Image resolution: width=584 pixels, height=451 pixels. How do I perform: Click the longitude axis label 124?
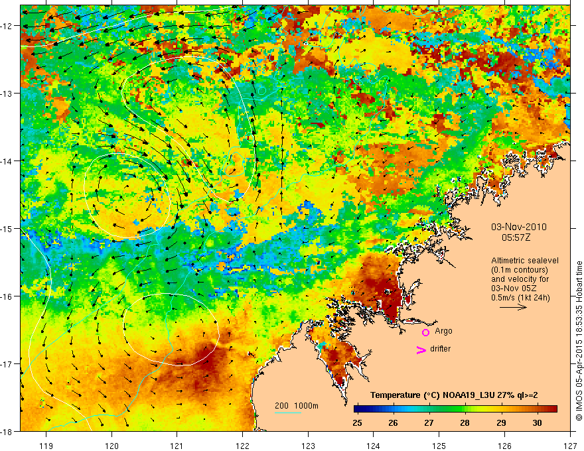point(374,446)
